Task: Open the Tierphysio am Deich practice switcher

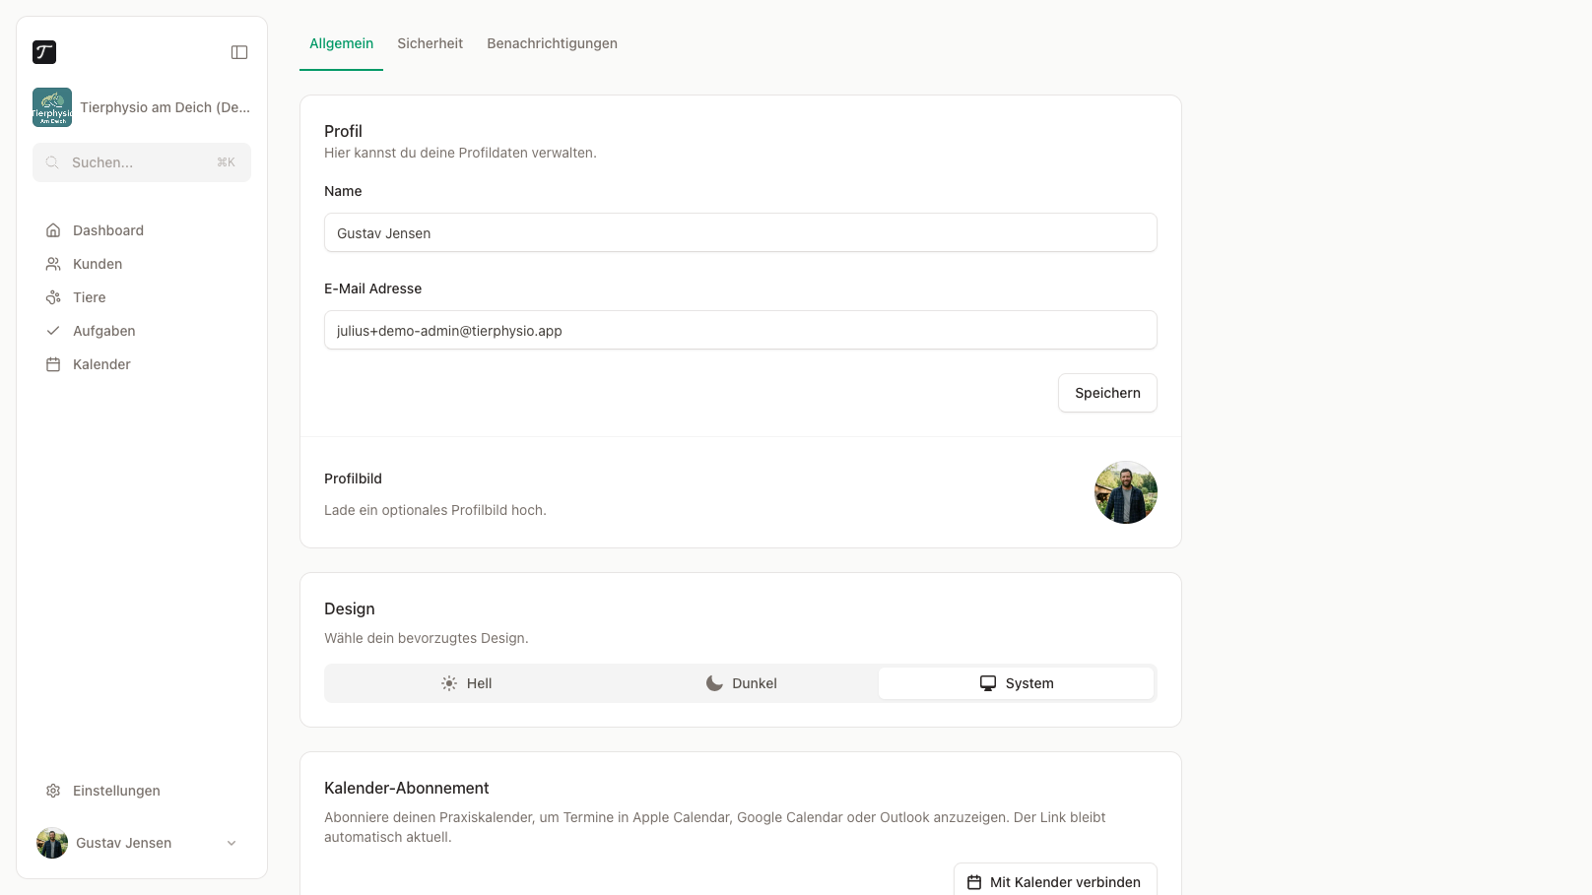Action: [x=142, y=107]
